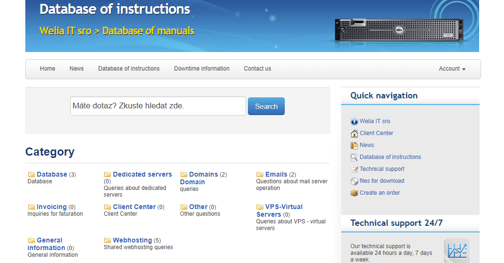The height and width of the screenshot is (263, 504).
Task: Focus the search question input field
Action: tap(158, 106)
